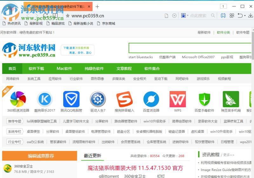Open the 百度杀毒软件 green shield icon
This screenshot has height=178, width=254.
[x=204, y=99]
